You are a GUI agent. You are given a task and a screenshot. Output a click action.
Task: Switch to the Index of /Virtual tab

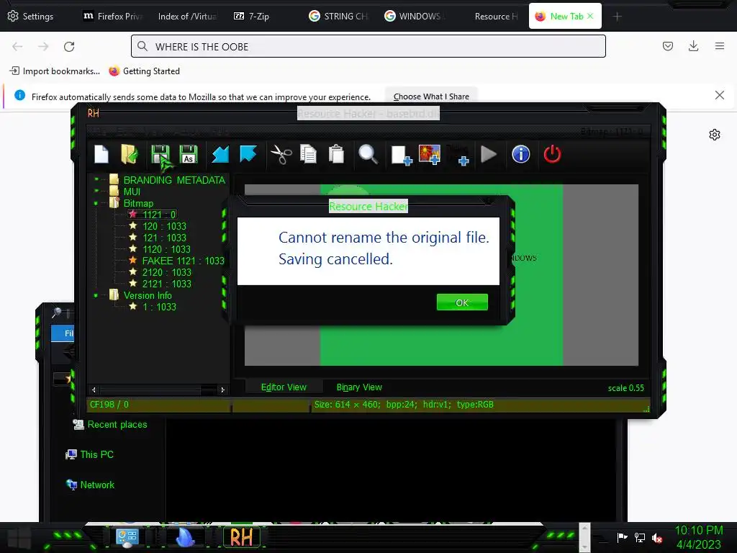[187, 16]
